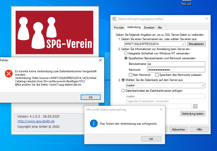Select Datenbankdatei als Datenbanknamen anfügen option
The image size is (217, 151).
coord(123,91)
